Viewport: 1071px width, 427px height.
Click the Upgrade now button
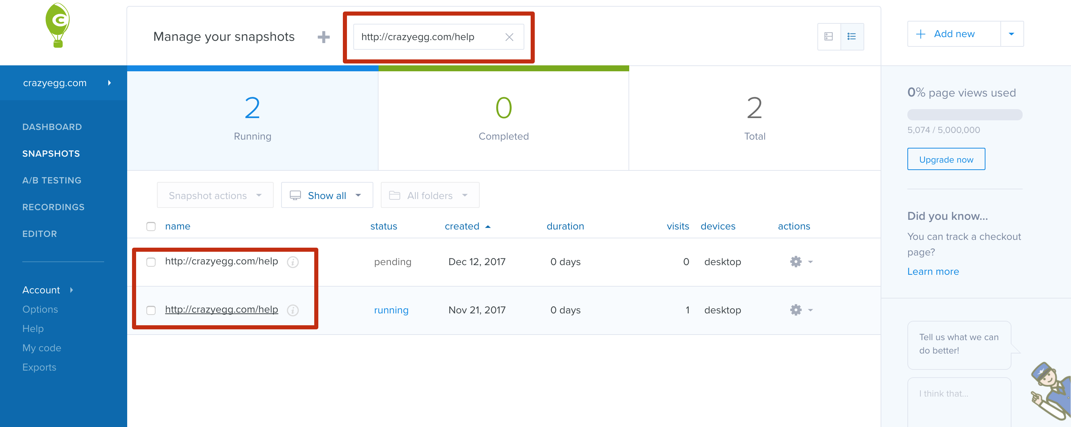[x=946, y=159]
